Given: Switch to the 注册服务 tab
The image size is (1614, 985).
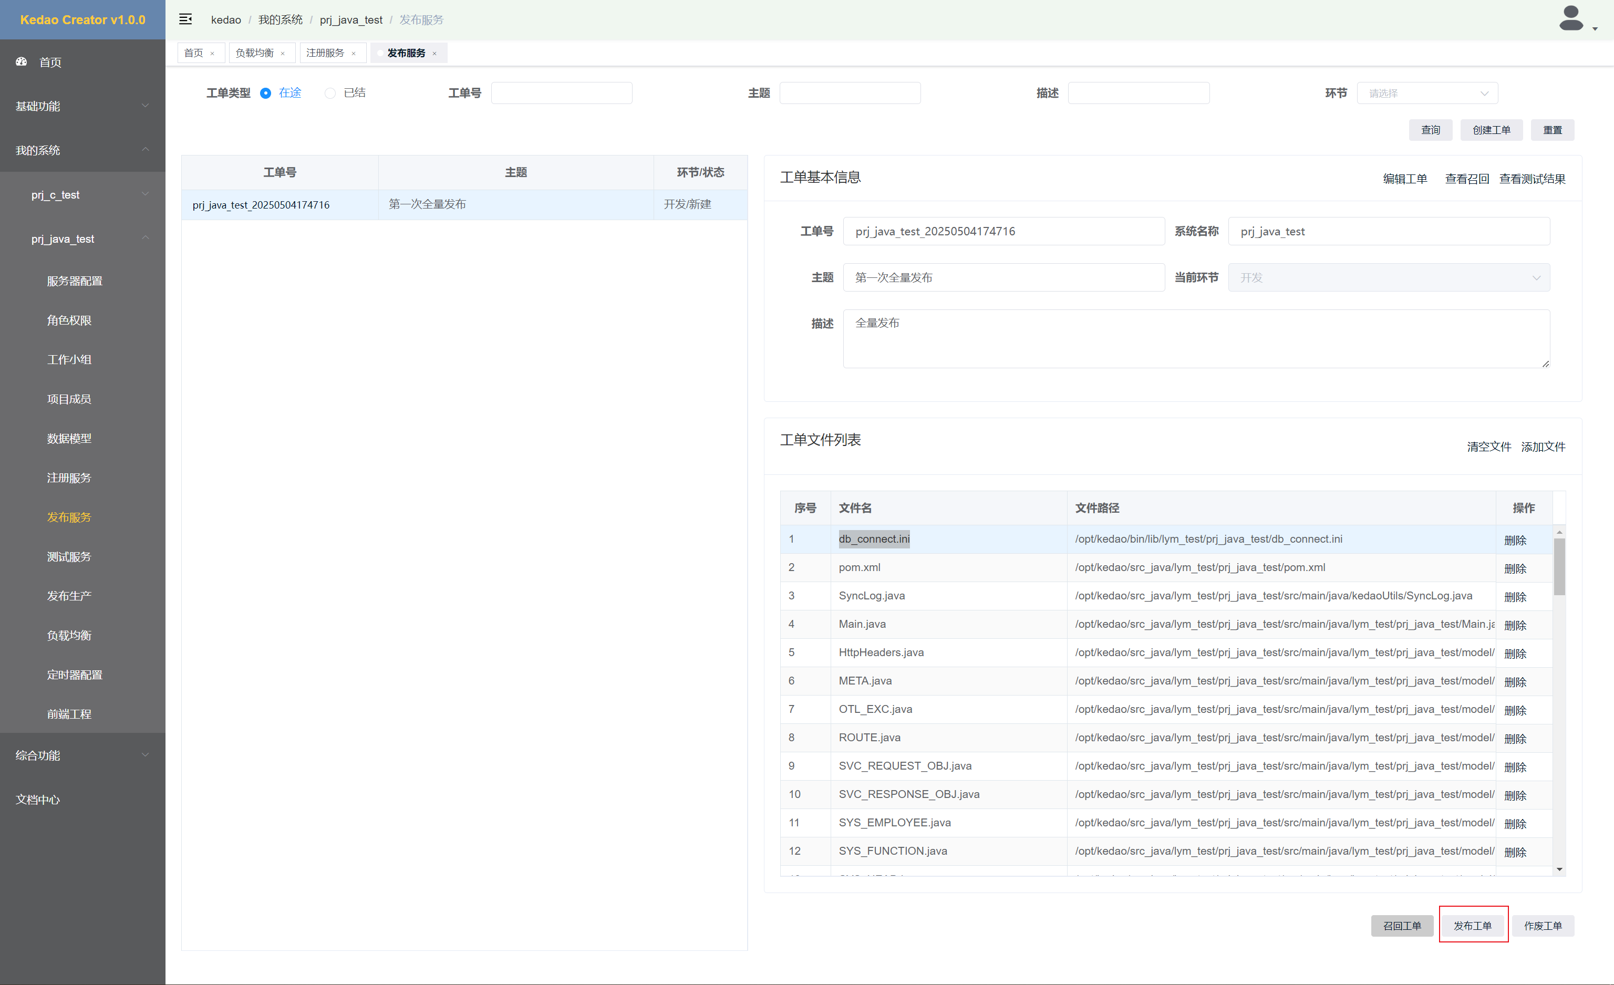Looking at the screenshot, I should (x=326, y=53).
